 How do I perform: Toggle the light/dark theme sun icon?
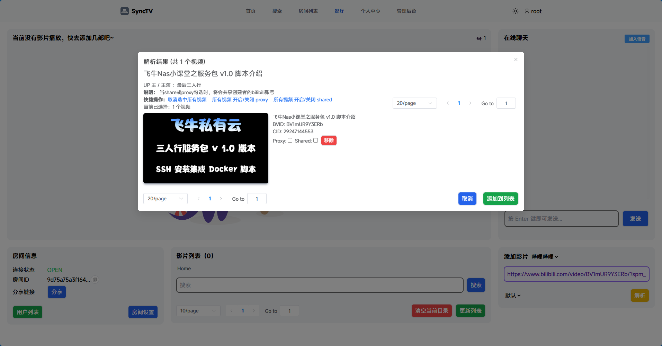516,11
